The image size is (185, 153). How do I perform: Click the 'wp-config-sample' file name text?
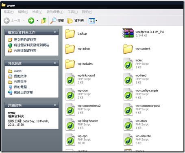pos(147,90)
